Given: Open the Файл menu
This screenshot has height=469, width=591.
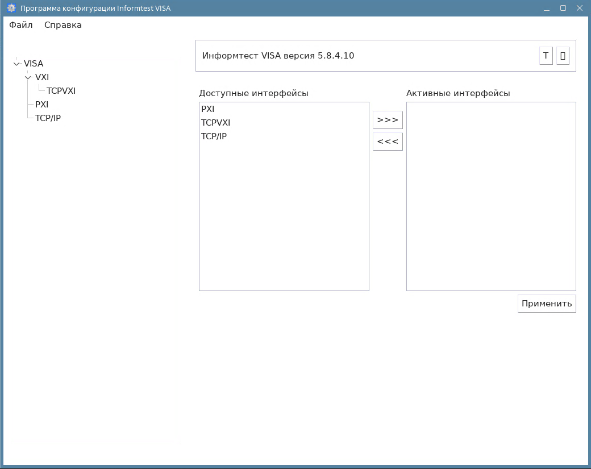Looking at the screenshot, I should click(x=20, y=25).
